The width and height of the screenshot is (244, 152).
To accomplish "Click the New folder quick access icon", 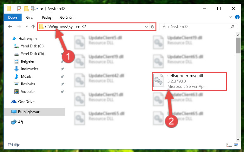I will pos(26,9).
